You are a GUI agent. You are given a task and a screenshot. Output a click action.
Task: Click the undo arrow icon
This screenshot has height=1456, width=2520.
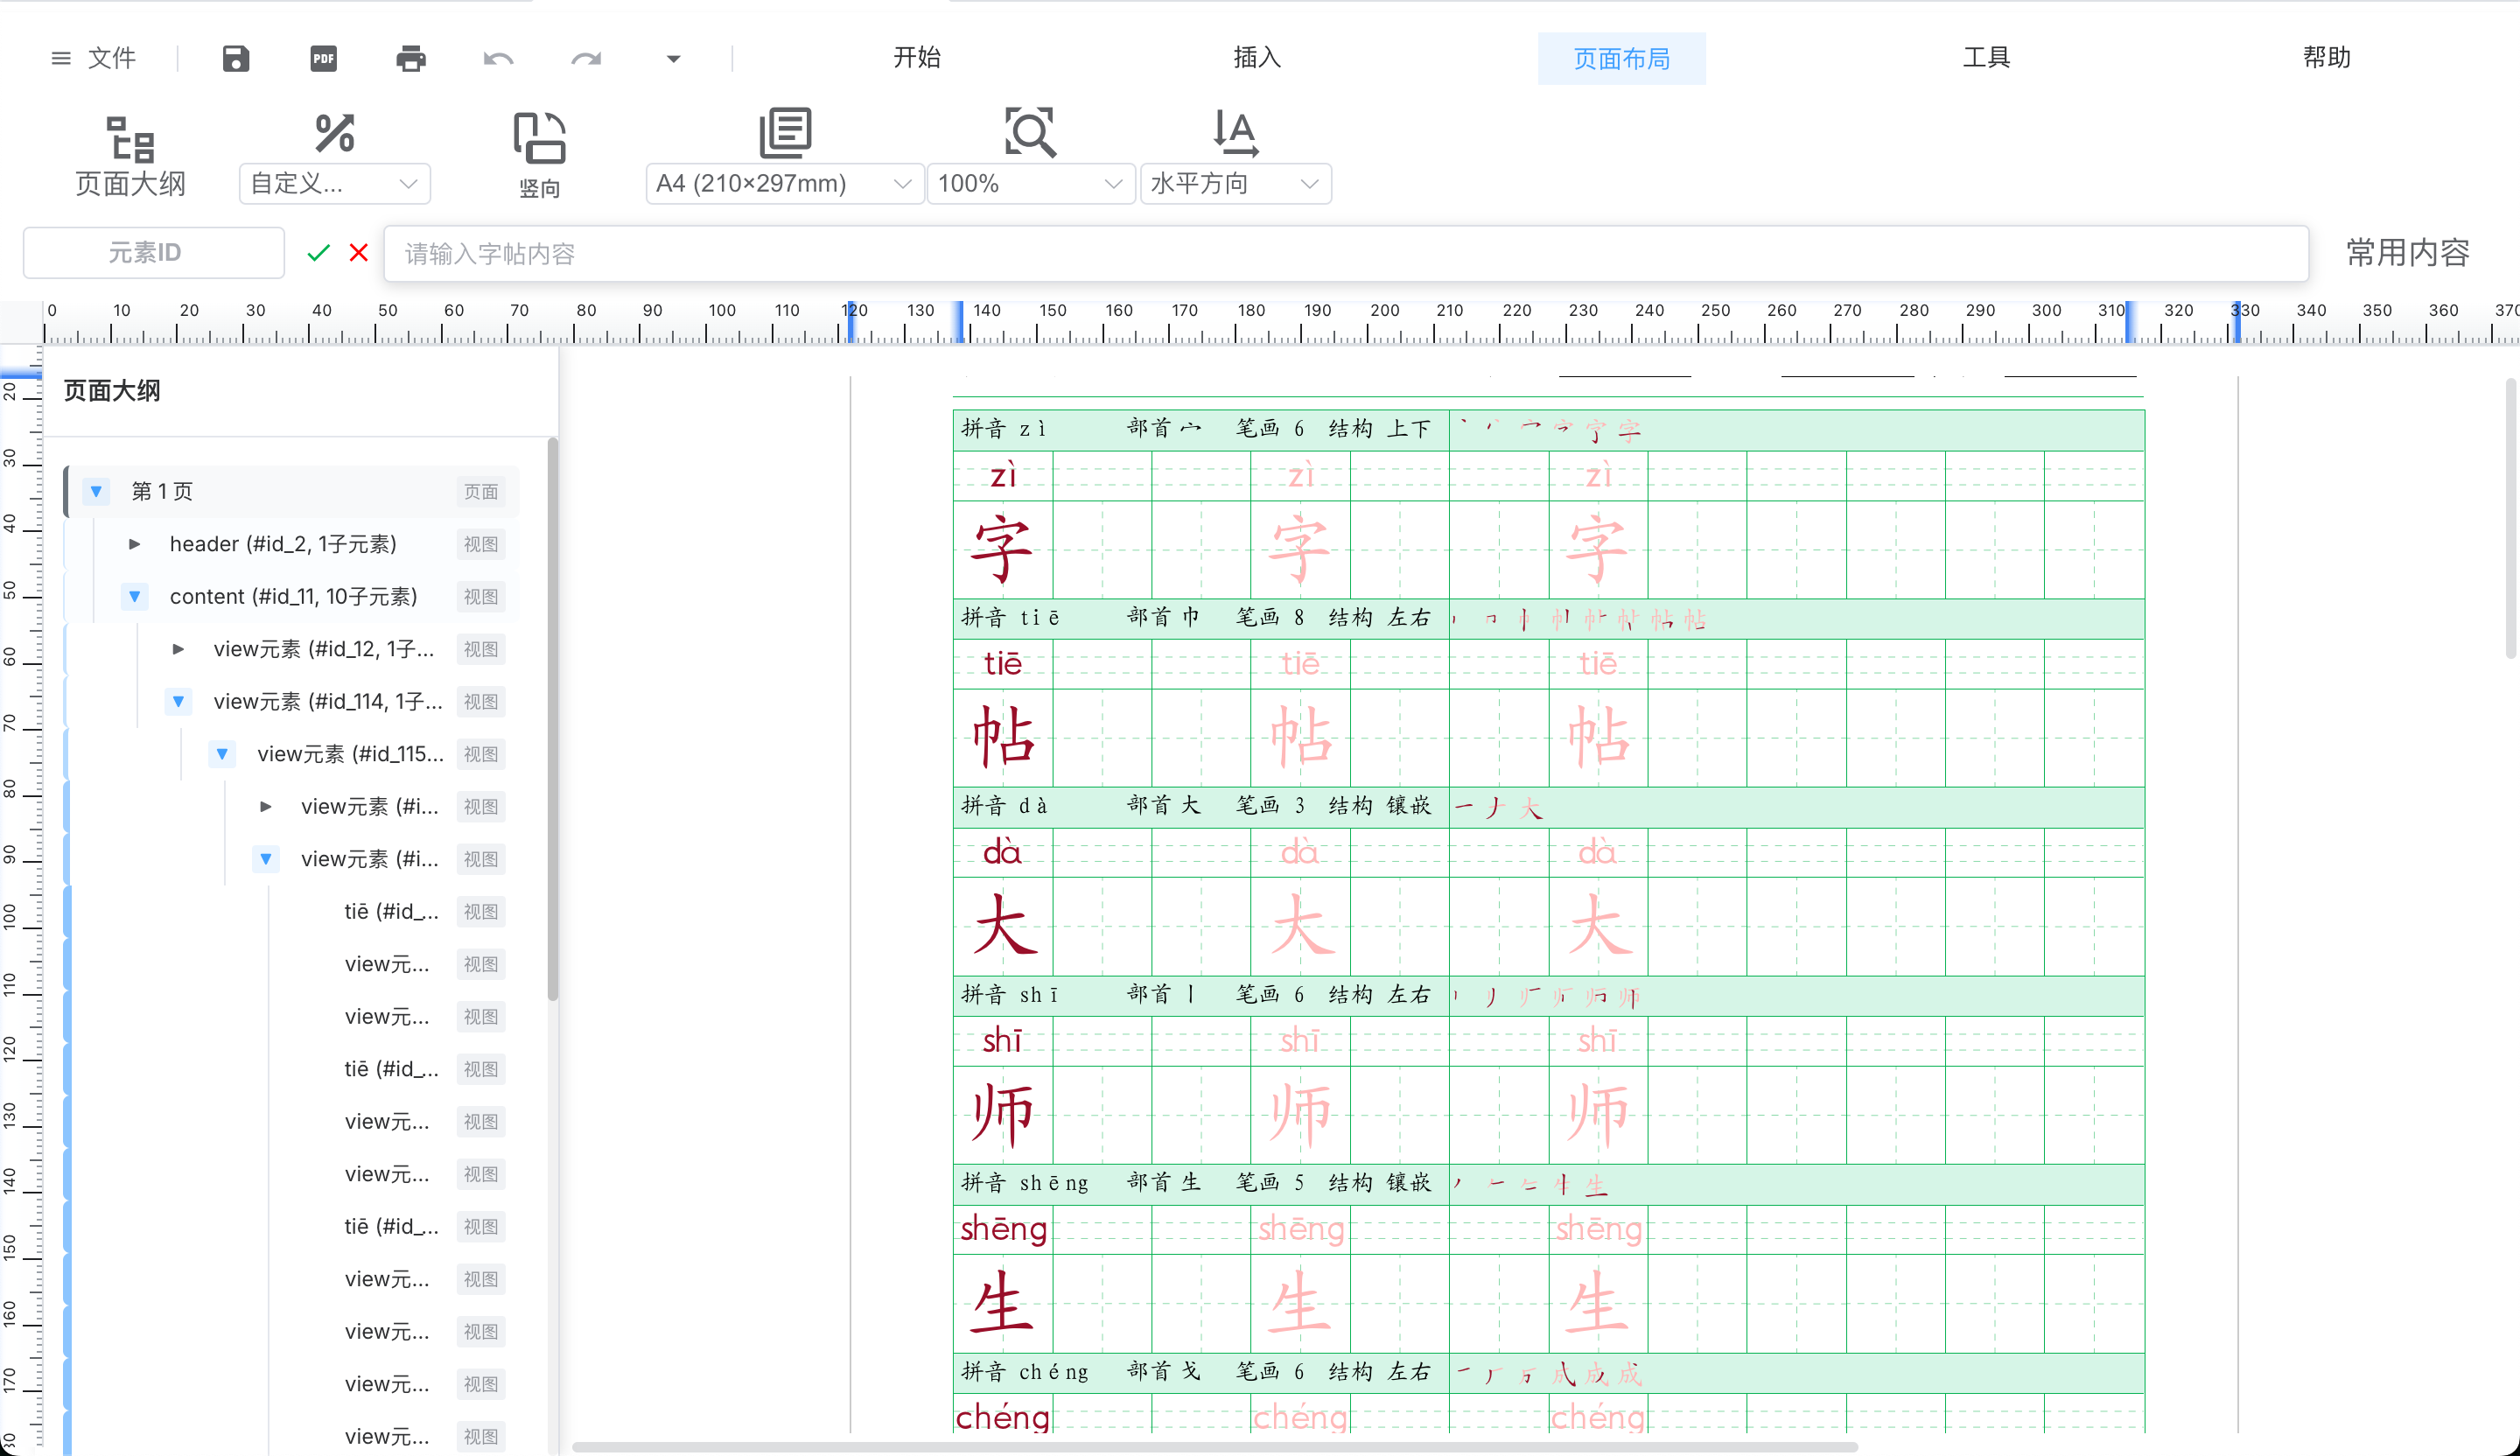pos(498,59)
